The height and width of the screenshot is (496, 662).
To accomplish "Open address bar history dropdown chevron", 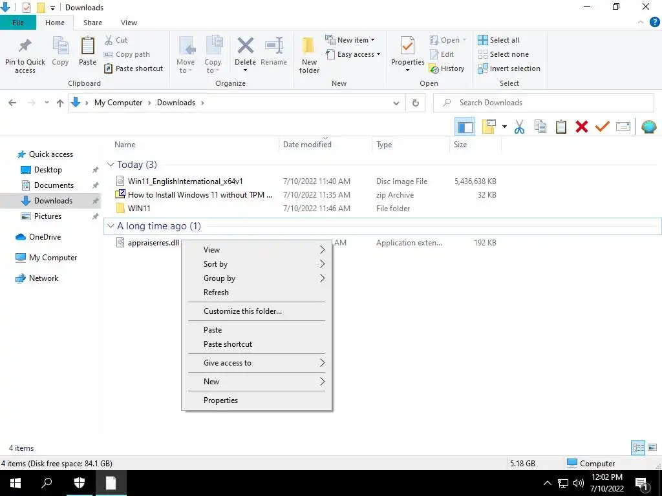I will (x=396, y=103).
